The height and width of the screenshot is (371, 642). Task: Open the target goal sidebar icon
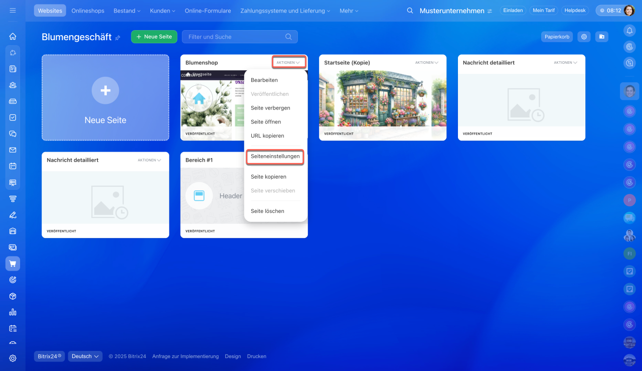click(13, 280)
